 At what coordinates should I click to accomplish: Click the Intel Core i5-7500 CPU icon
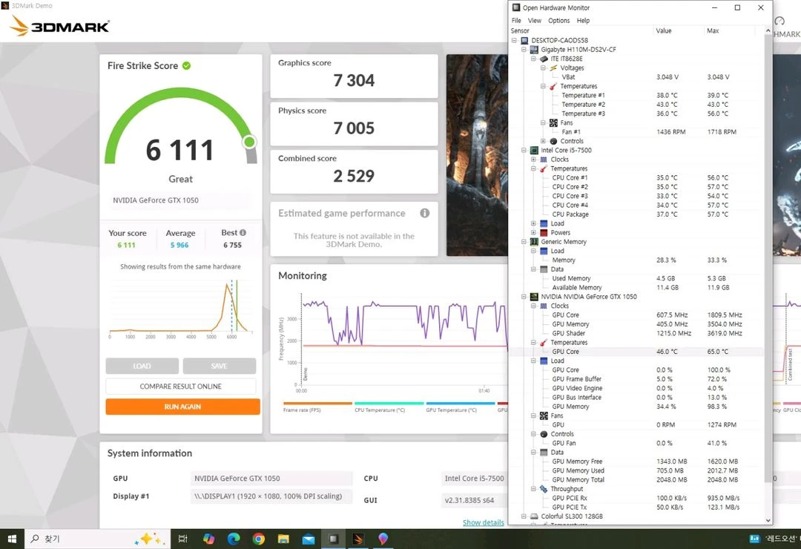tap(534, 151)
